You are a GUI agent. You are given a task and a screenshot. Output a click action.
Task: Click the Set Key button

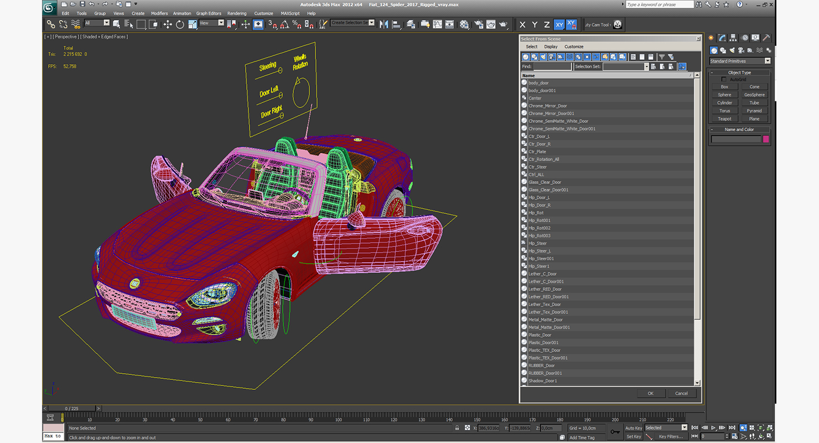click(x=634, y=436)
